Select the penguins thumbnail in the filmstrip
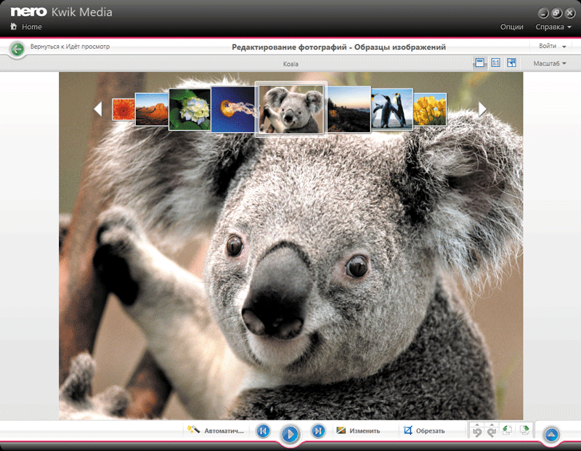 pos(392,108)
